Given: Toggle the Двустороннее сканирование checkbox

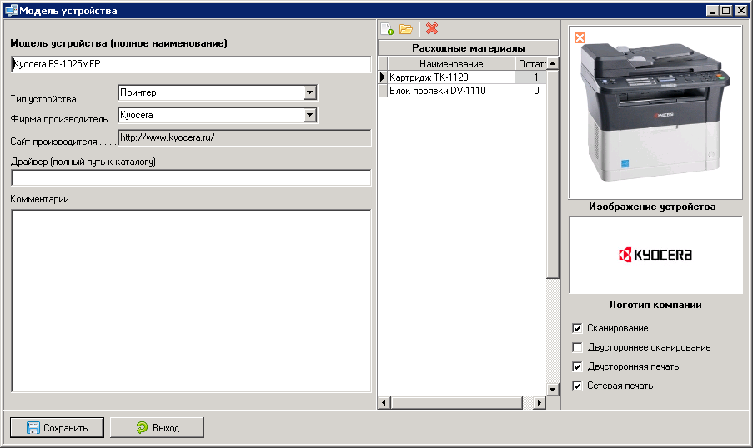Looking at the screenshot, I should click(x=577, y=347).
